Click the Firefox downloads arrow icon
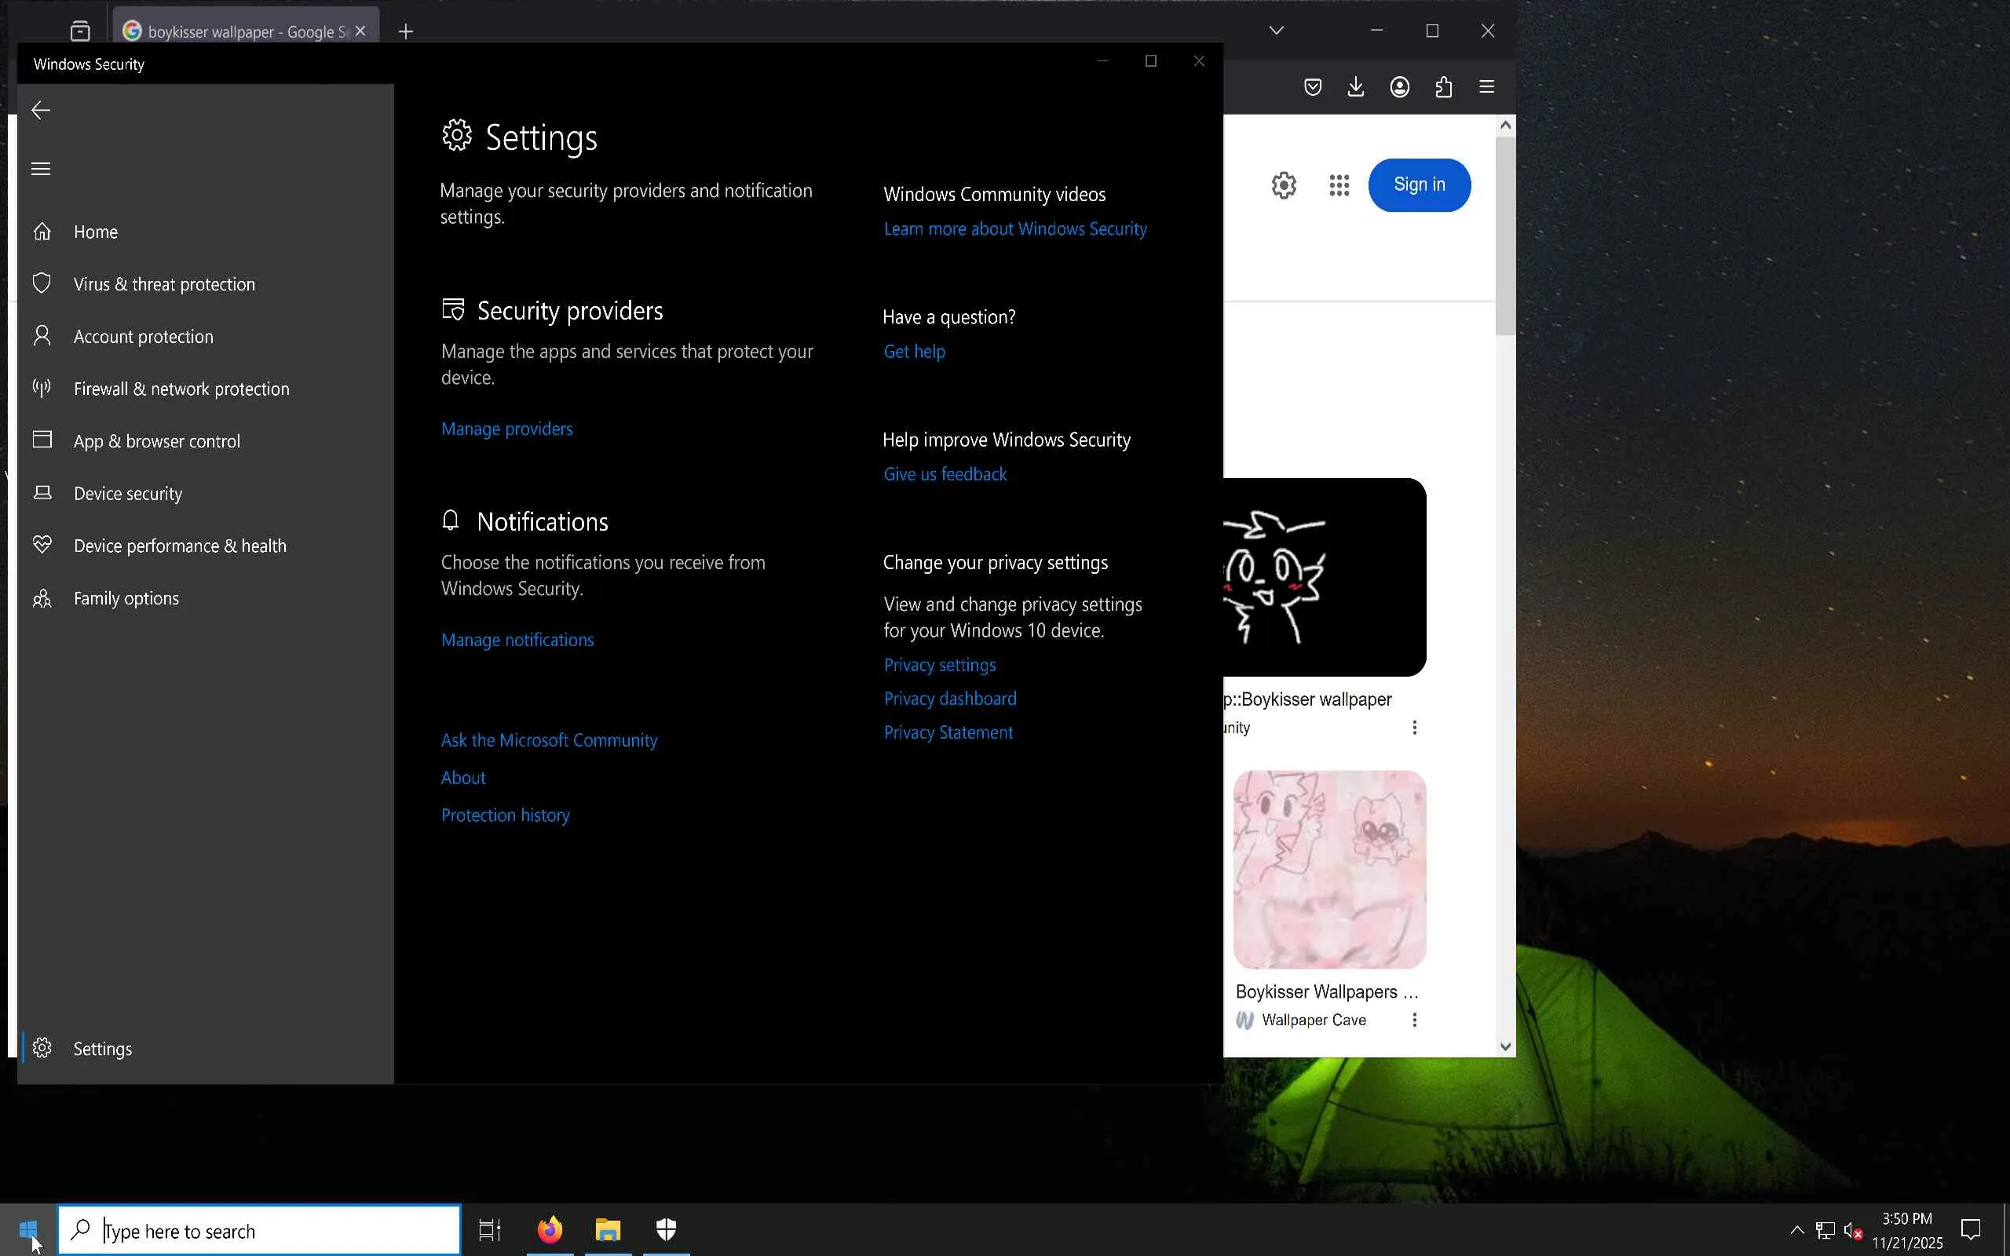The image size is (2010, 1256). (1355, 86)
